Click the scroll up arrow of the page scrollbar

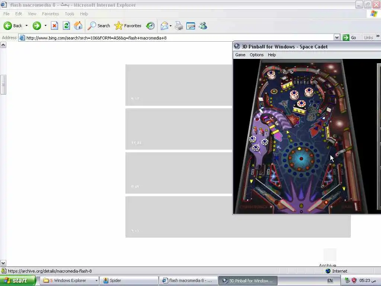(3, 45)
